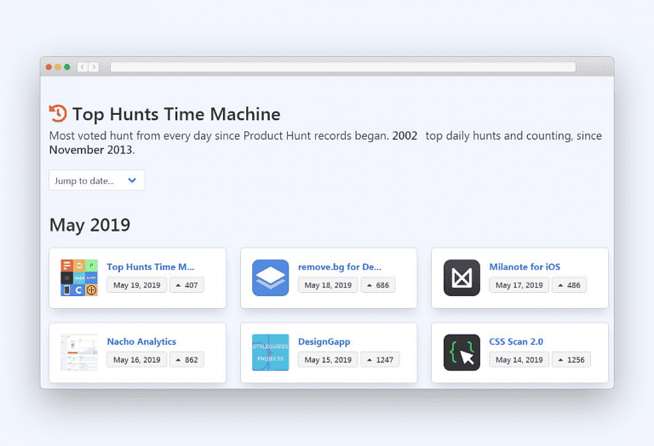Click the remove.bg layered icon
This screenshot has width=654, height=446.
click(x=270, y=277)
